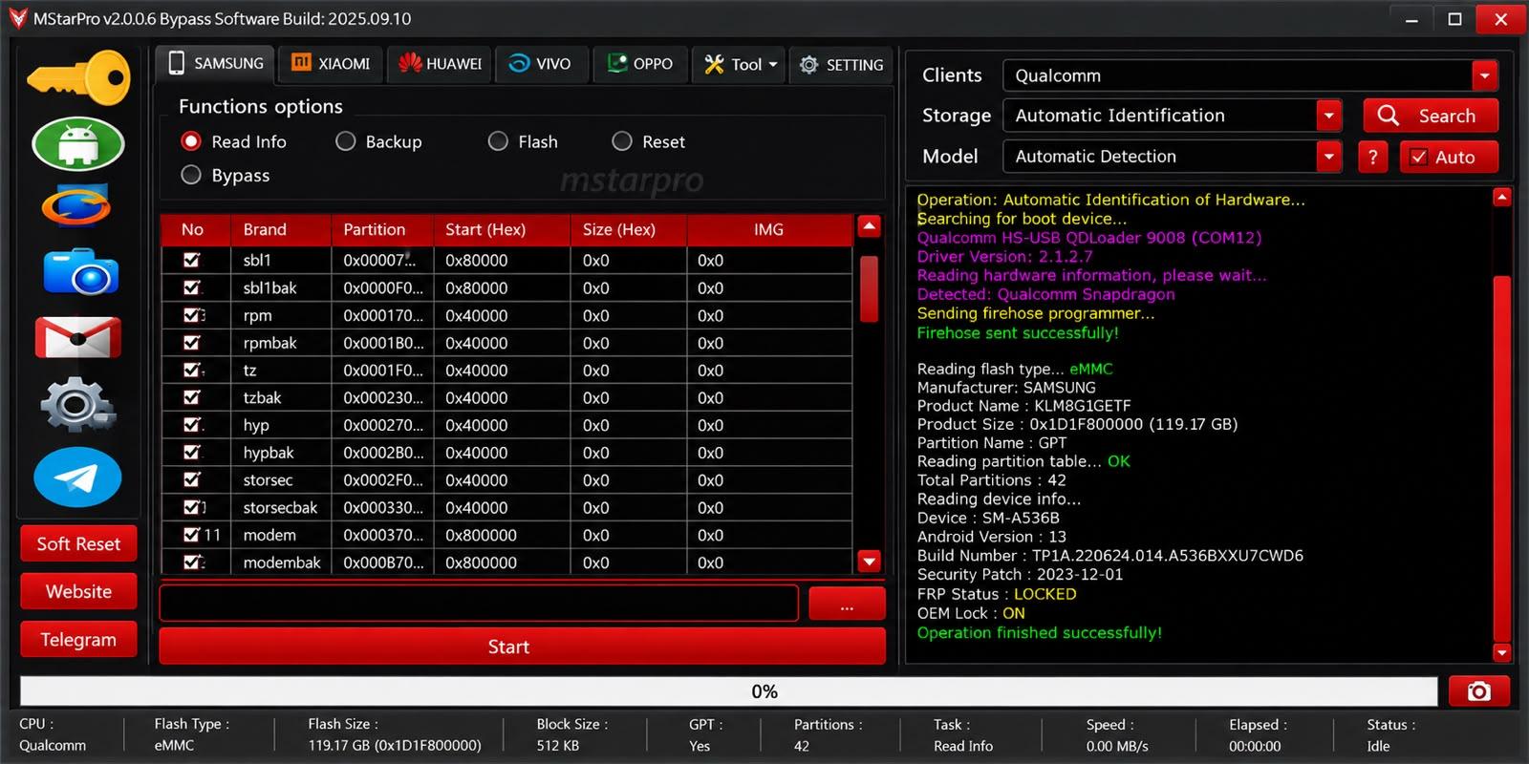Open the green Android robot icon
Image resolution: width=1529 pixels, height=764 pixels.
78,144
